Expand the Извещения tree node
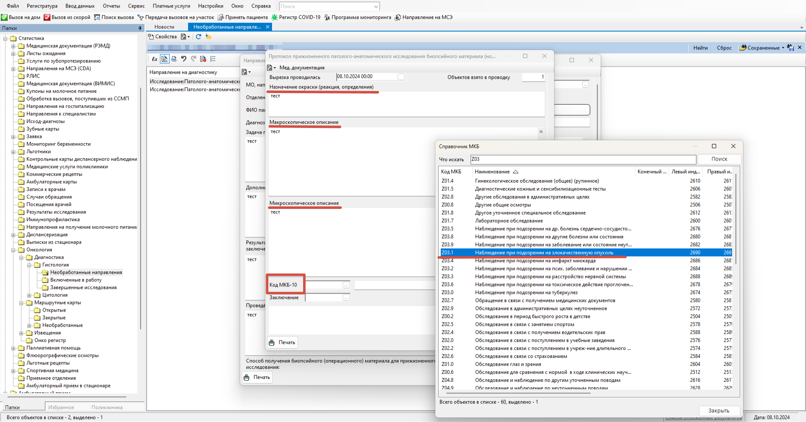Viewport: 806px width, 422px height. pyautogui.click(x=21, y=333)
